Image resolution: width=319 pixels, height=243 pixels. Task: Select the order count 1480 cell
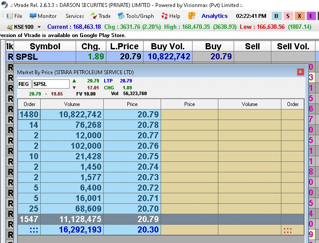click(x=29, y=115)
